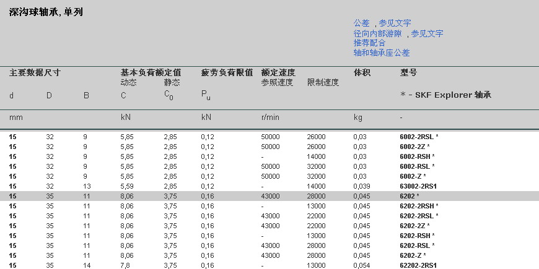The width and height of the screenshot is (539, 269).
Task: Select bearing model 62202-2RS1
Action: (418, 265)
